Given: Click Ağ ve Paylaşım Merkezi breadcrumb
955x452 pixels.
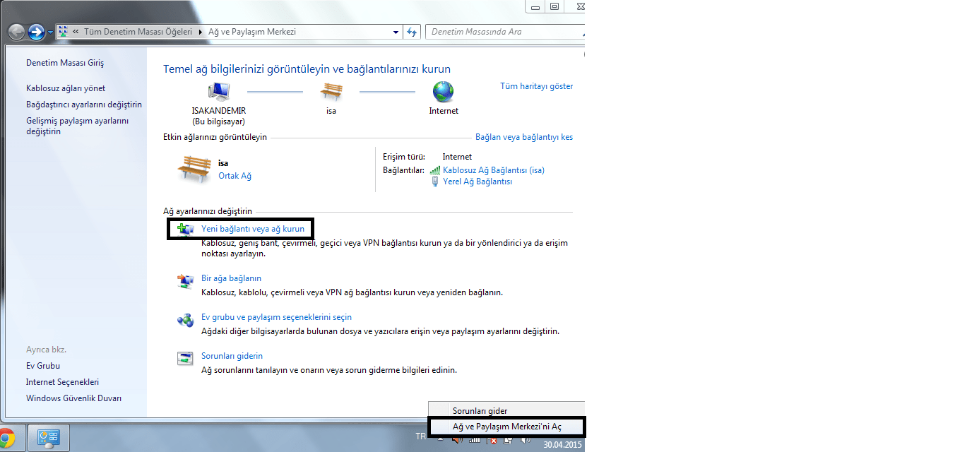Looking at the screenshot, I should (x=252, y=32).
